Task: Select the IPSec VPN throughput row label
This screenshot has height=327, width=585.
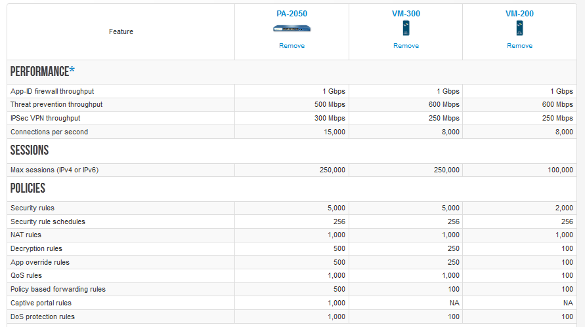Action: [x=45, y=119]
